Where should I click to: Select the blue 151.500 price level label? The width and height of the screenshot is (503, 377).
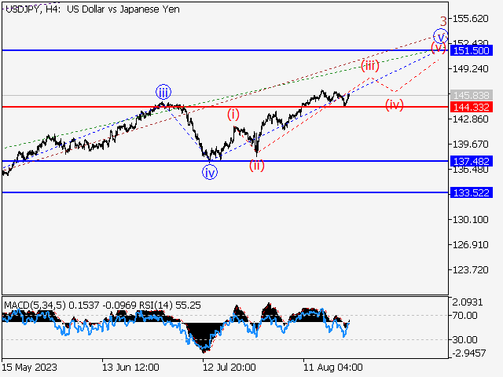click(472, 50)
